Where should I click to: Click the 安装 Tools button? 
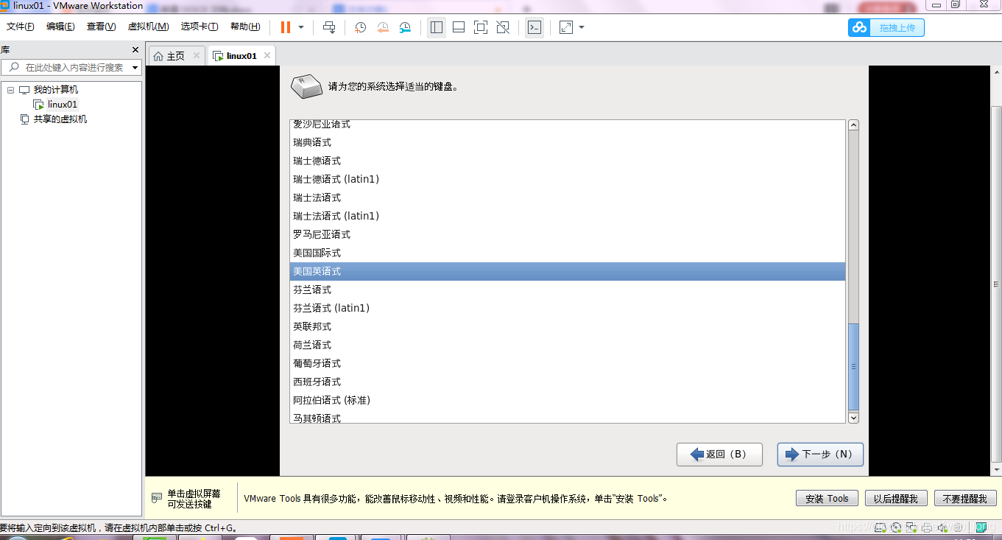click(x=827, y=499)
